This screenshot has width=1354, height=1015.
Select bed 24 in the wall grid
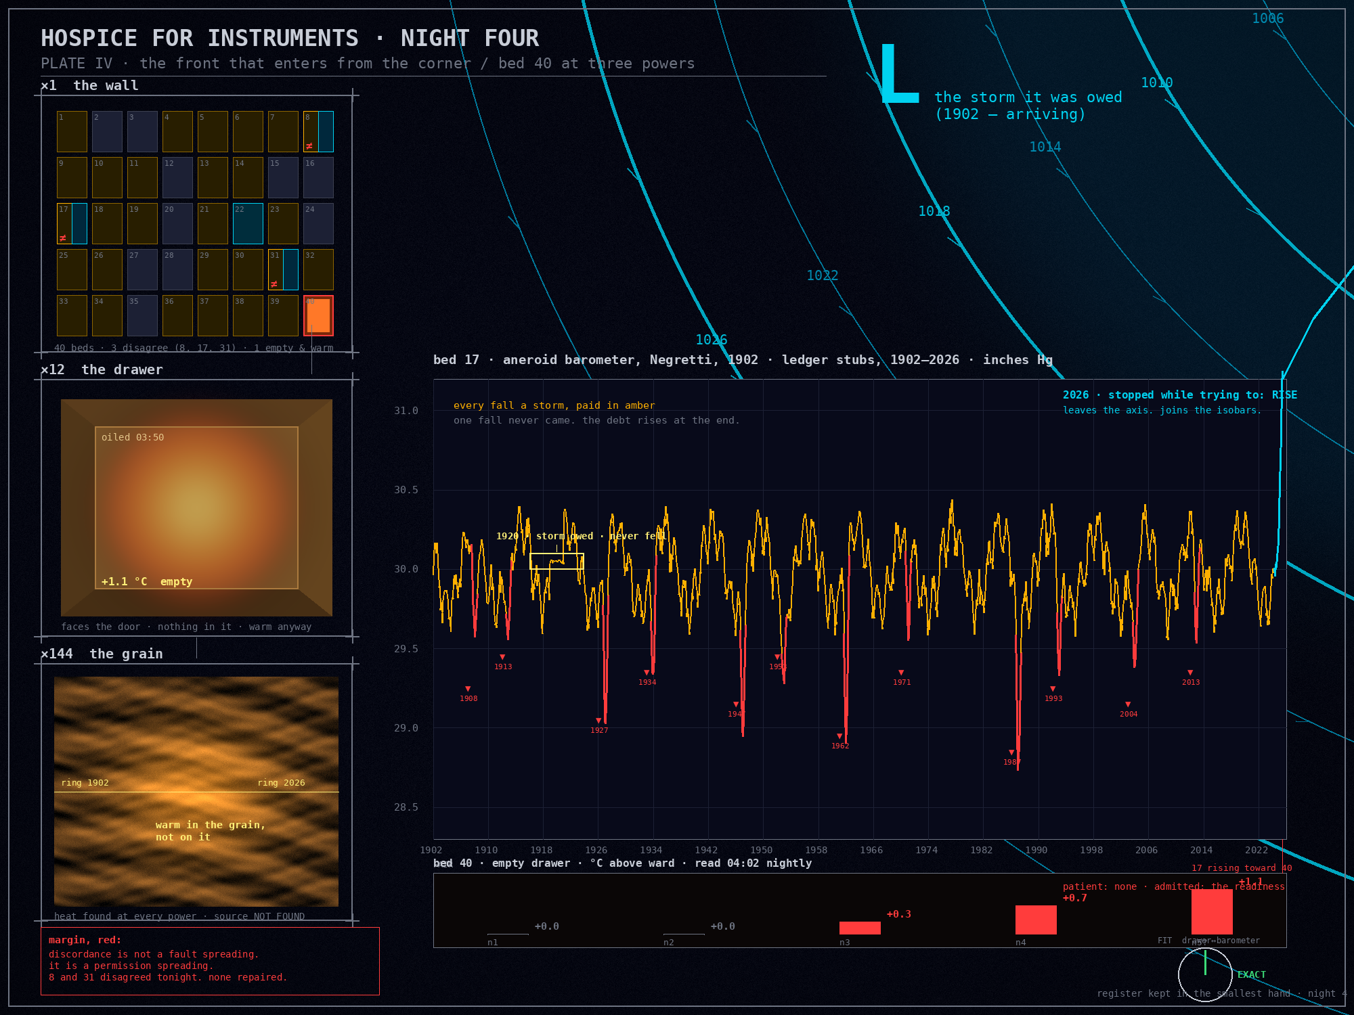point(318,223)
